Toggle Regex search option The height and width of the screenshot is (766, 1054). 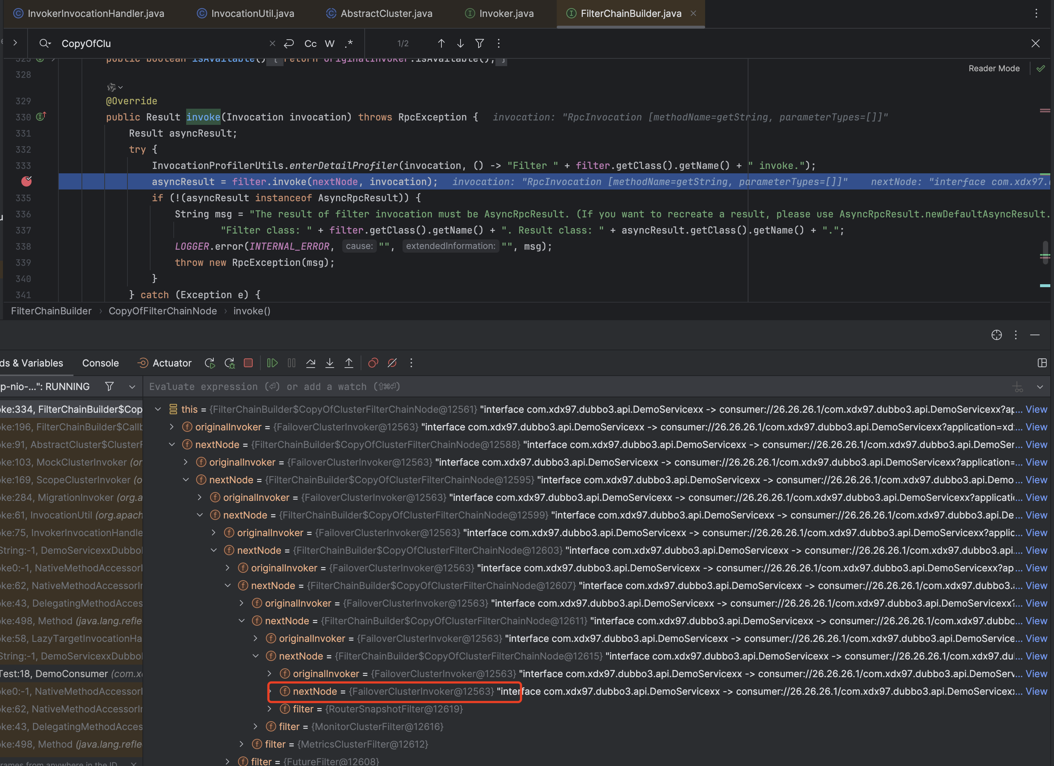349,43
